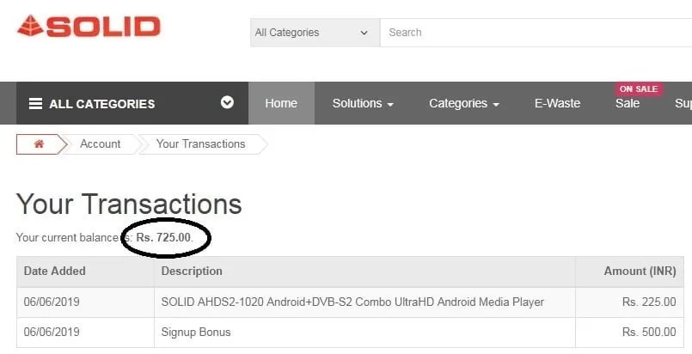692x354 pixels.
Task: Open the Solutions dropdown menu
Action: [363, 104]
